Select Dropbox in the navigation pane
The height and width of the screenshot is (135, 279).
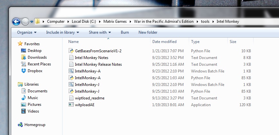click(x=35, y=71)
